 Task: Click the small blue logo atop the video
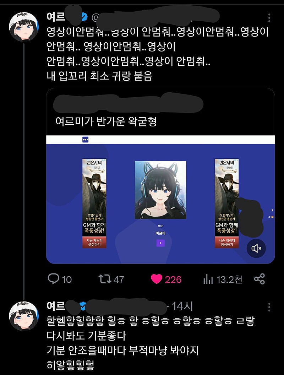click(x=85, y=140)
